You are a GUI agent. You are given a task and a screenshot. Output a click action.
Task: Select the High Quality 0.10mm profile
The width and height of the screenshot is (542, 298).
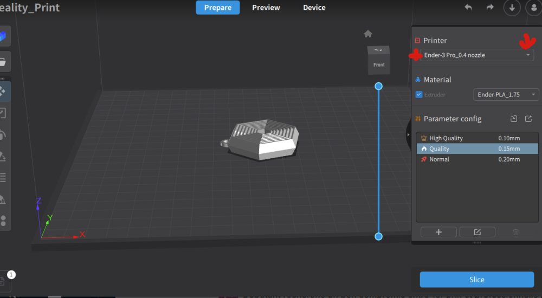coord(478,138)
